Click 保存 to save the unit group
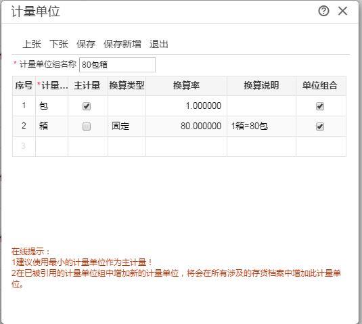 click(x=86, y=44)
